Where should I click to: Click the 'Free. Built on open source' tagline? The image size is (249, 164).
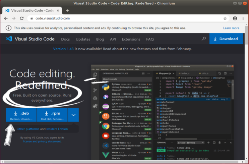(x=42, y=98)
